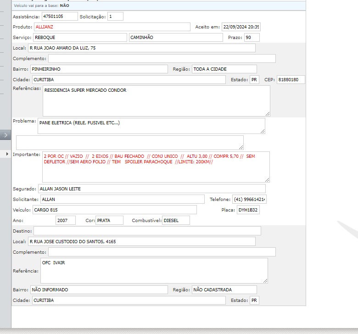
Task: Click the empty Destino field
Action: (147, 231)
